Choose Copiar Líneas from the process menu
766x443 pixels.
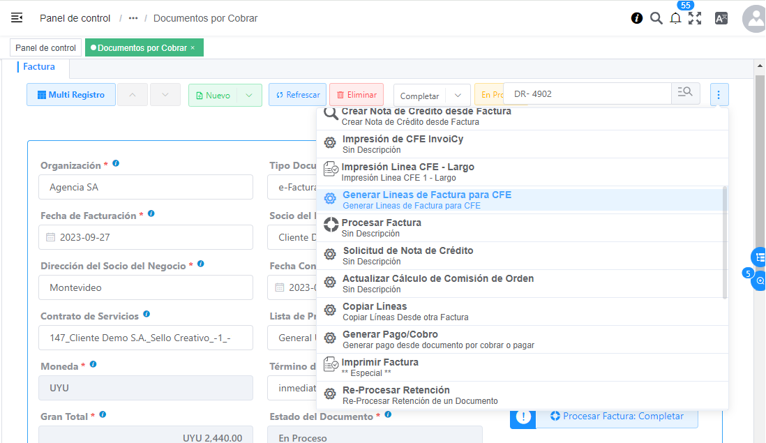coord(375,311)
